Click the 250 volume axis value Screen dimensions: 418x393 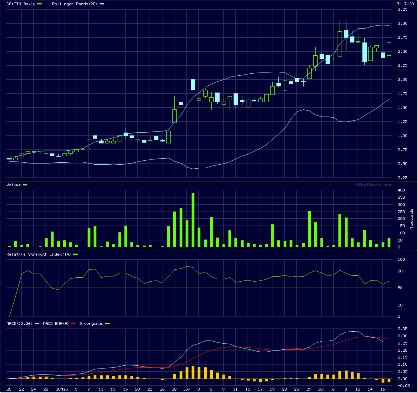point(401,212)
